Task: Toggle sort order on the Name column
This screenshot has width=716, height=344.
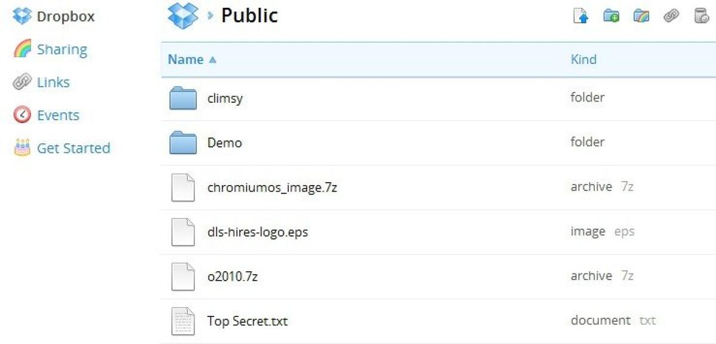Action: [185, 59]
